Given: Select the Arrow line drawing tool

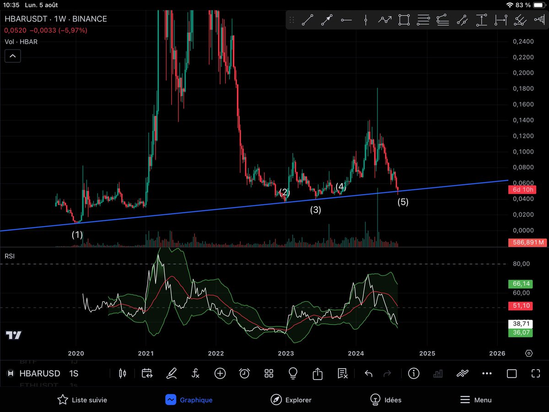Looking at the screenshot, I should point(327,20).
